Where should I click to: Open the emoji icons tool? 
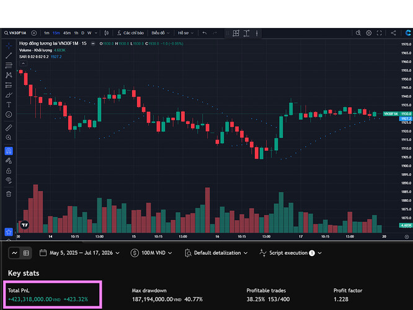tap(9, 115)
